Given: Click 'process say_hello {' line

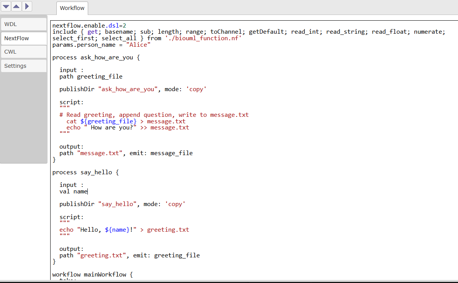Looking at the screenshot, I should tap(85, 172).
